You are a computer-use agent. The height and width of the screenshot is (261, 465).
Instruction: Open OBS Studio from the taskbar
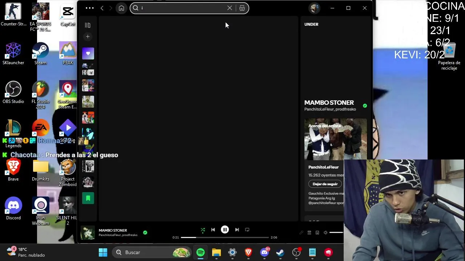(x=296, y=252)
